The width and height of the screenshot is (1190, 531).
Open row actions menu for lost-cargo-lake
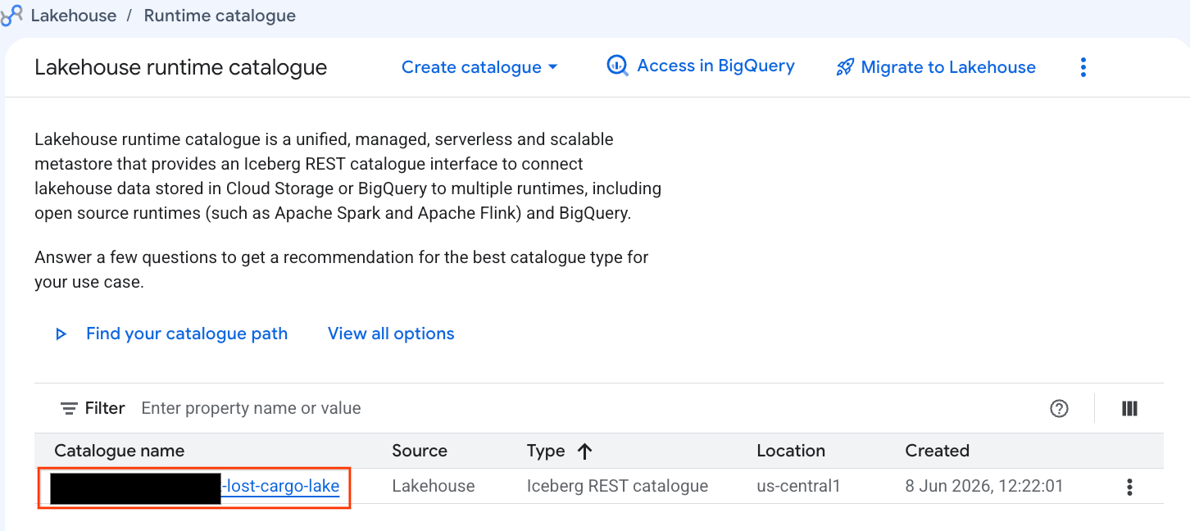[1129, 487]
